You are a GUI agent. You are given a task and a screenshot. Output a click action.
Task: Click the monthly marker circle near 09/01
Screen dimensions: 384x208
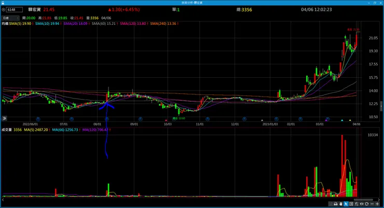(140, 119)
